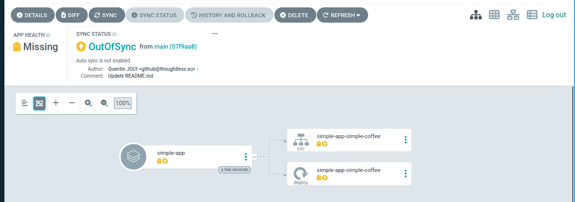Screen dimensions: 575x202
Task: Switch to the tree view icon
Action: (x=475, y=15)
